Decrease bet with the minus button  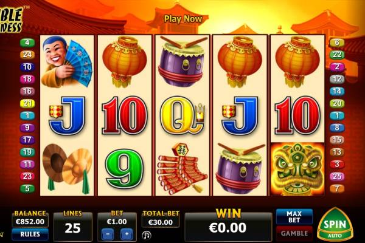pyautogui.click(x=108, y=234)
